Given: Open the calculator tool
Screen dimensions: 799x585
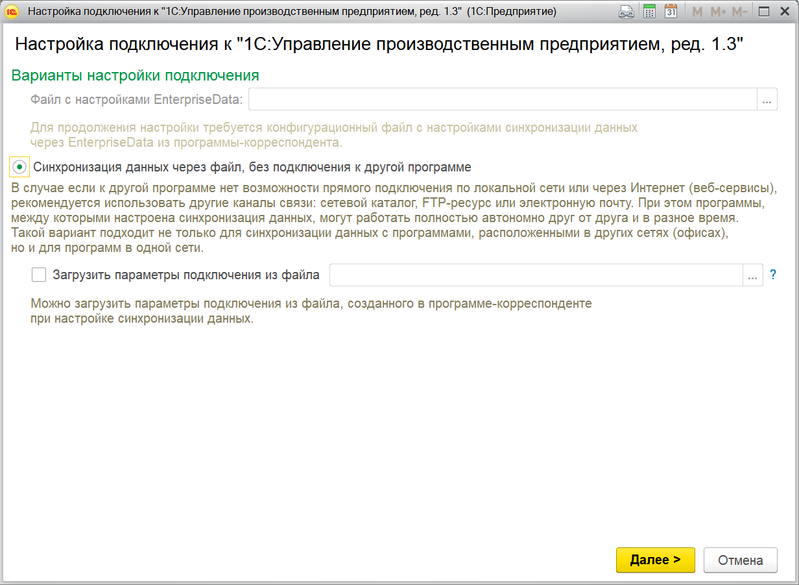Looking at the screenshot, I should pyautogui.click(x=649, y=12).
